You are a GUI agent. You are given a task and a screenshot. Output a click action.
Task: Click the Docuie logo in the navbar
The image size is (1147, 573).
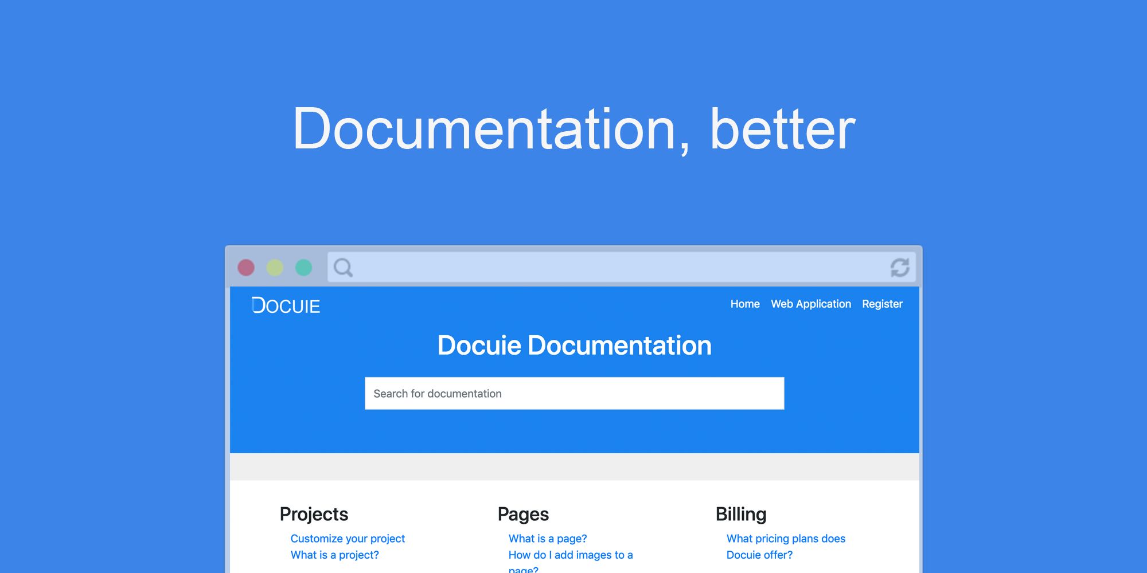pos(285,305)
